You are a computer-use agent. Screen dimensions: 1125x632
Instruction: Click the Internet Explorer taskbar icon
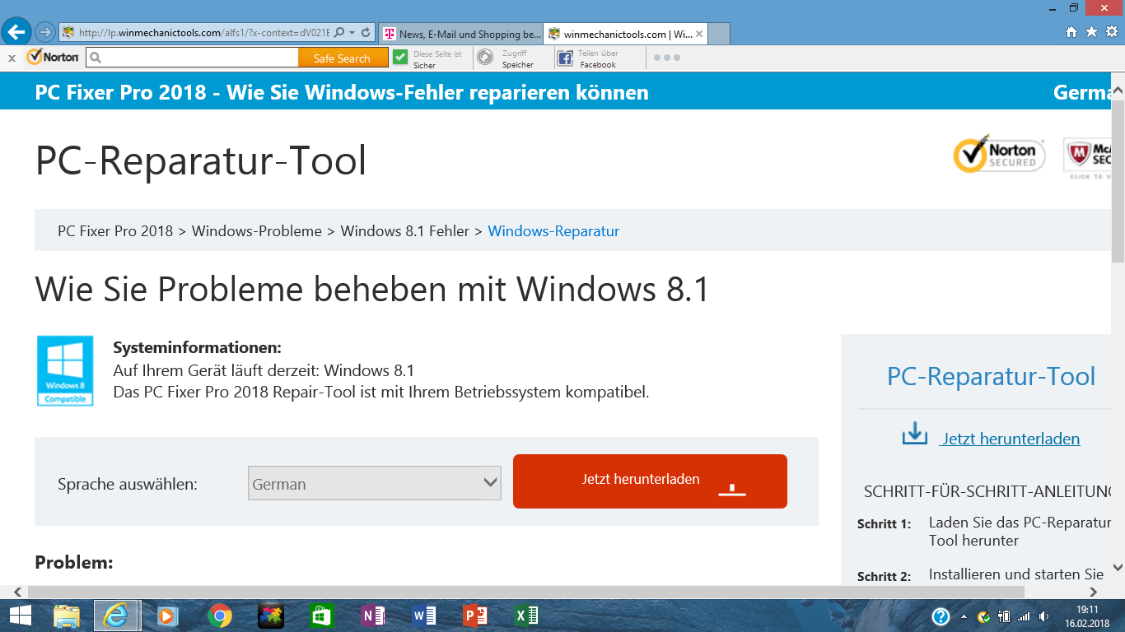point(116,616)
